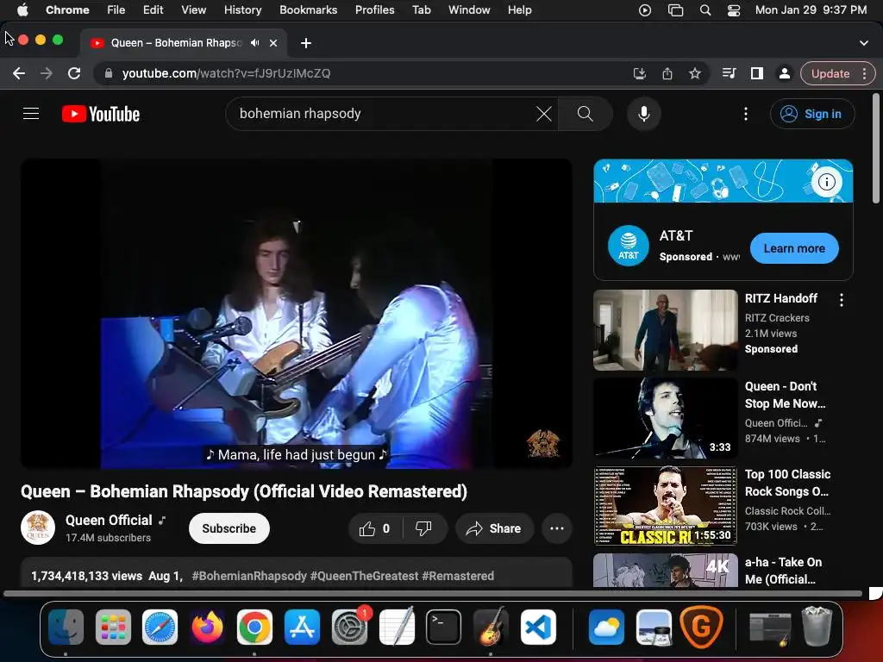Open a-ha Take On Me thumbnail
Viewport: 883px width, 662px height.
[666, 571]
